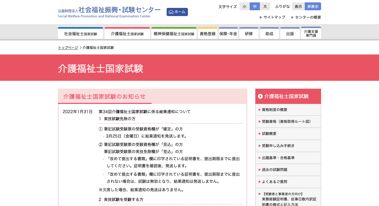Turn furigana 表示 on
Image resolution: width=379 pixels, height=206 pixels.
coord(298,6)
